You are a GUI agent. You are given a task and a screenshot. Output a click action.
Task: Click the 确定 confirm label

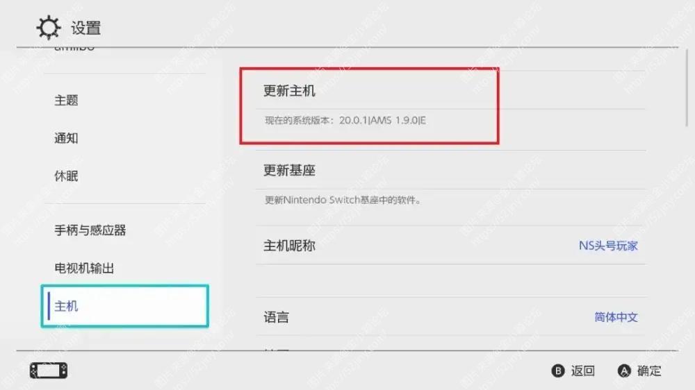point(649,371)
